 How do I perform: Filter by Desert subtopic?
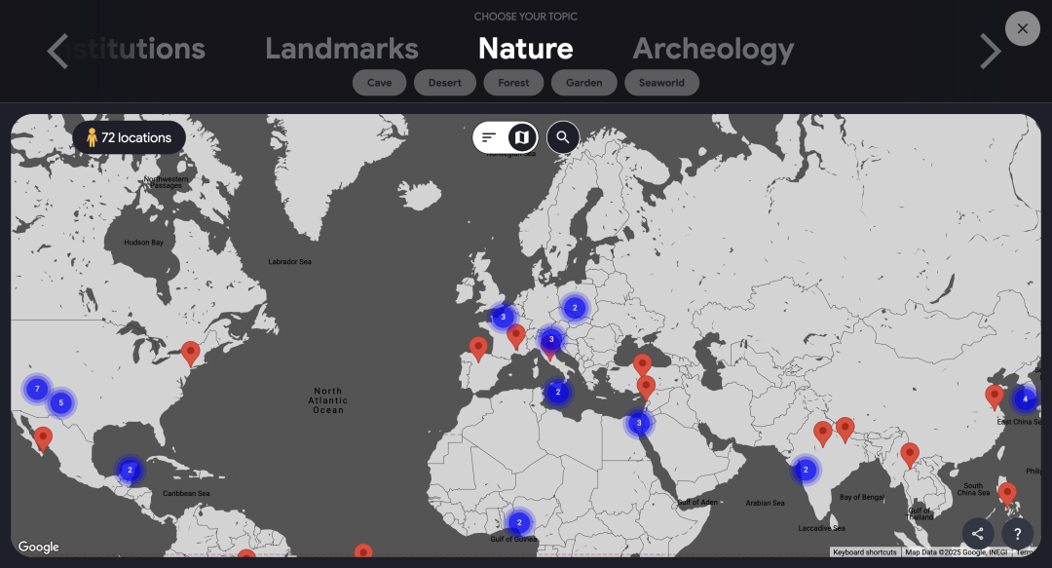point(445,83)
